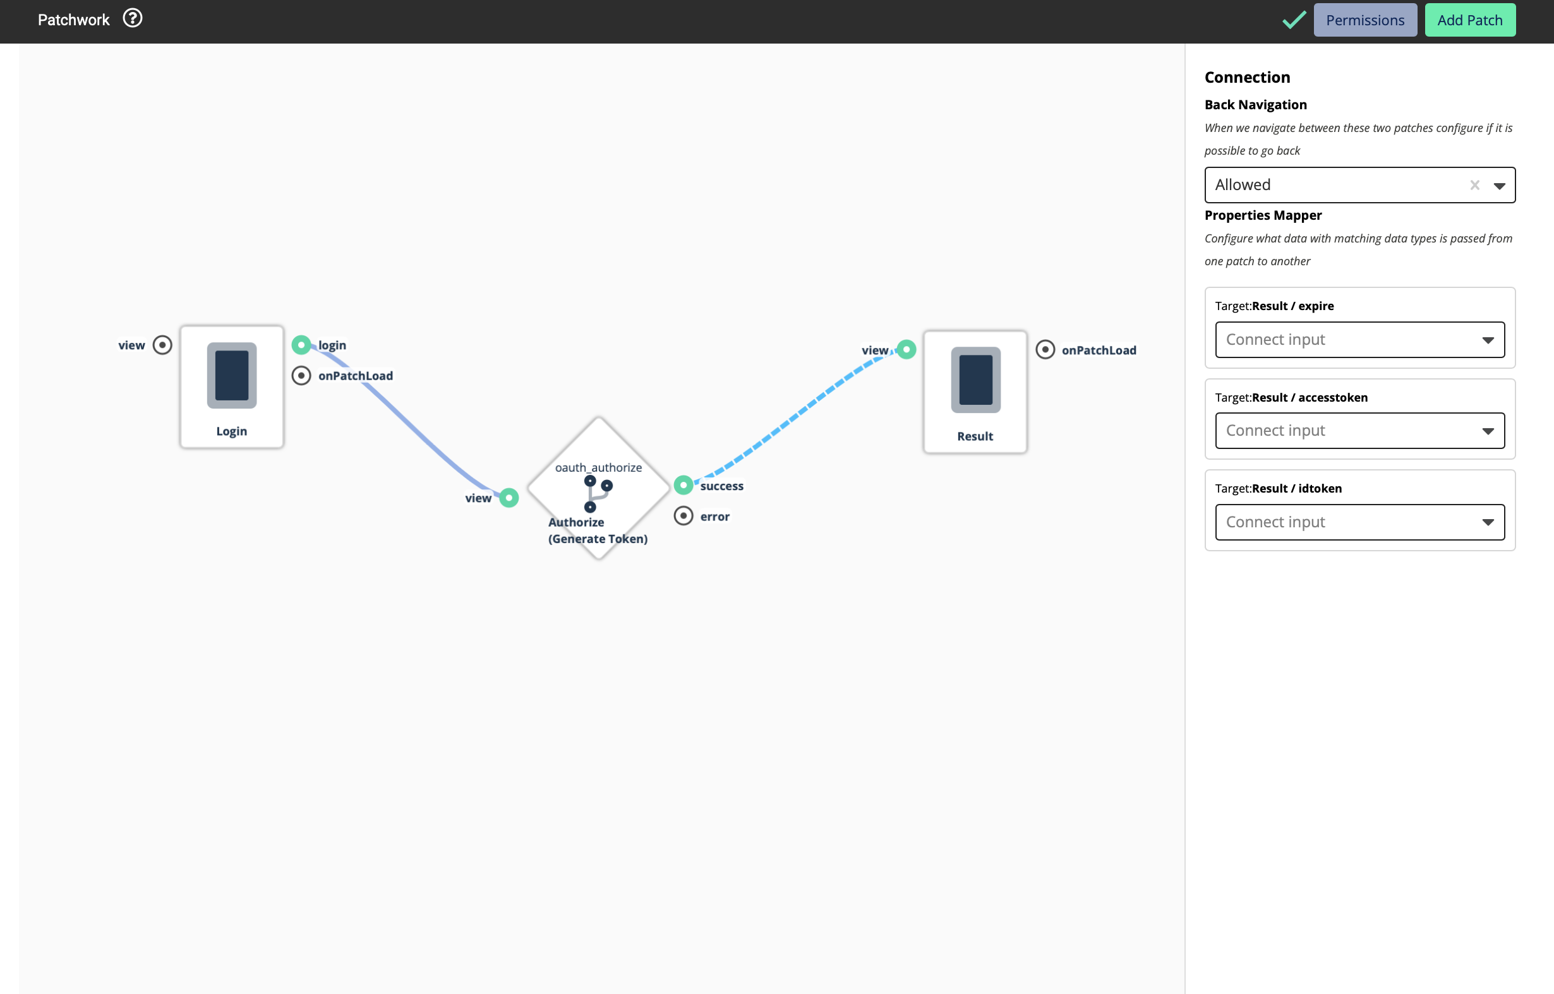Image resolution: width=1554 pixels, height=994 pixels.
Task: Click the success output port icon
Action: 683,484
